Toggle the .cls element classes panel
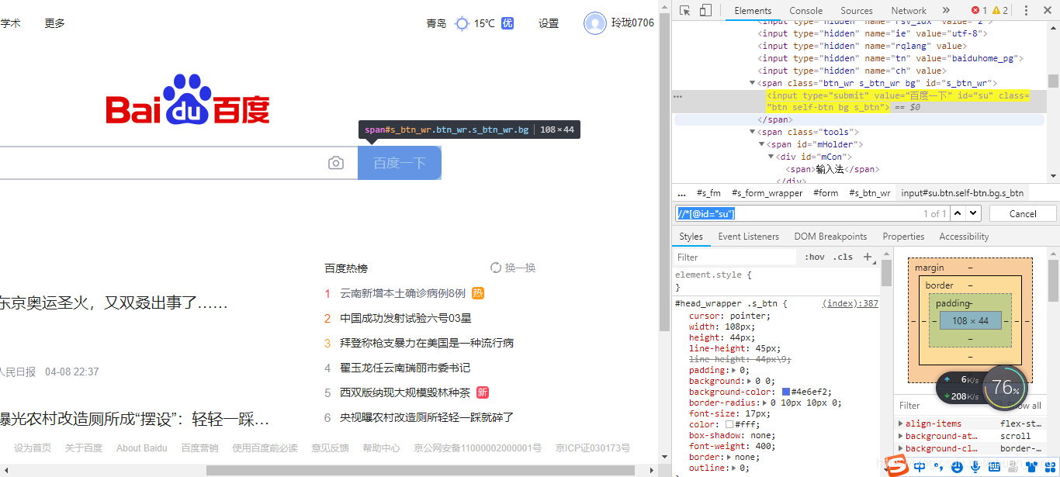This screenshot has height=477, width=1060. tap(843, 257)
